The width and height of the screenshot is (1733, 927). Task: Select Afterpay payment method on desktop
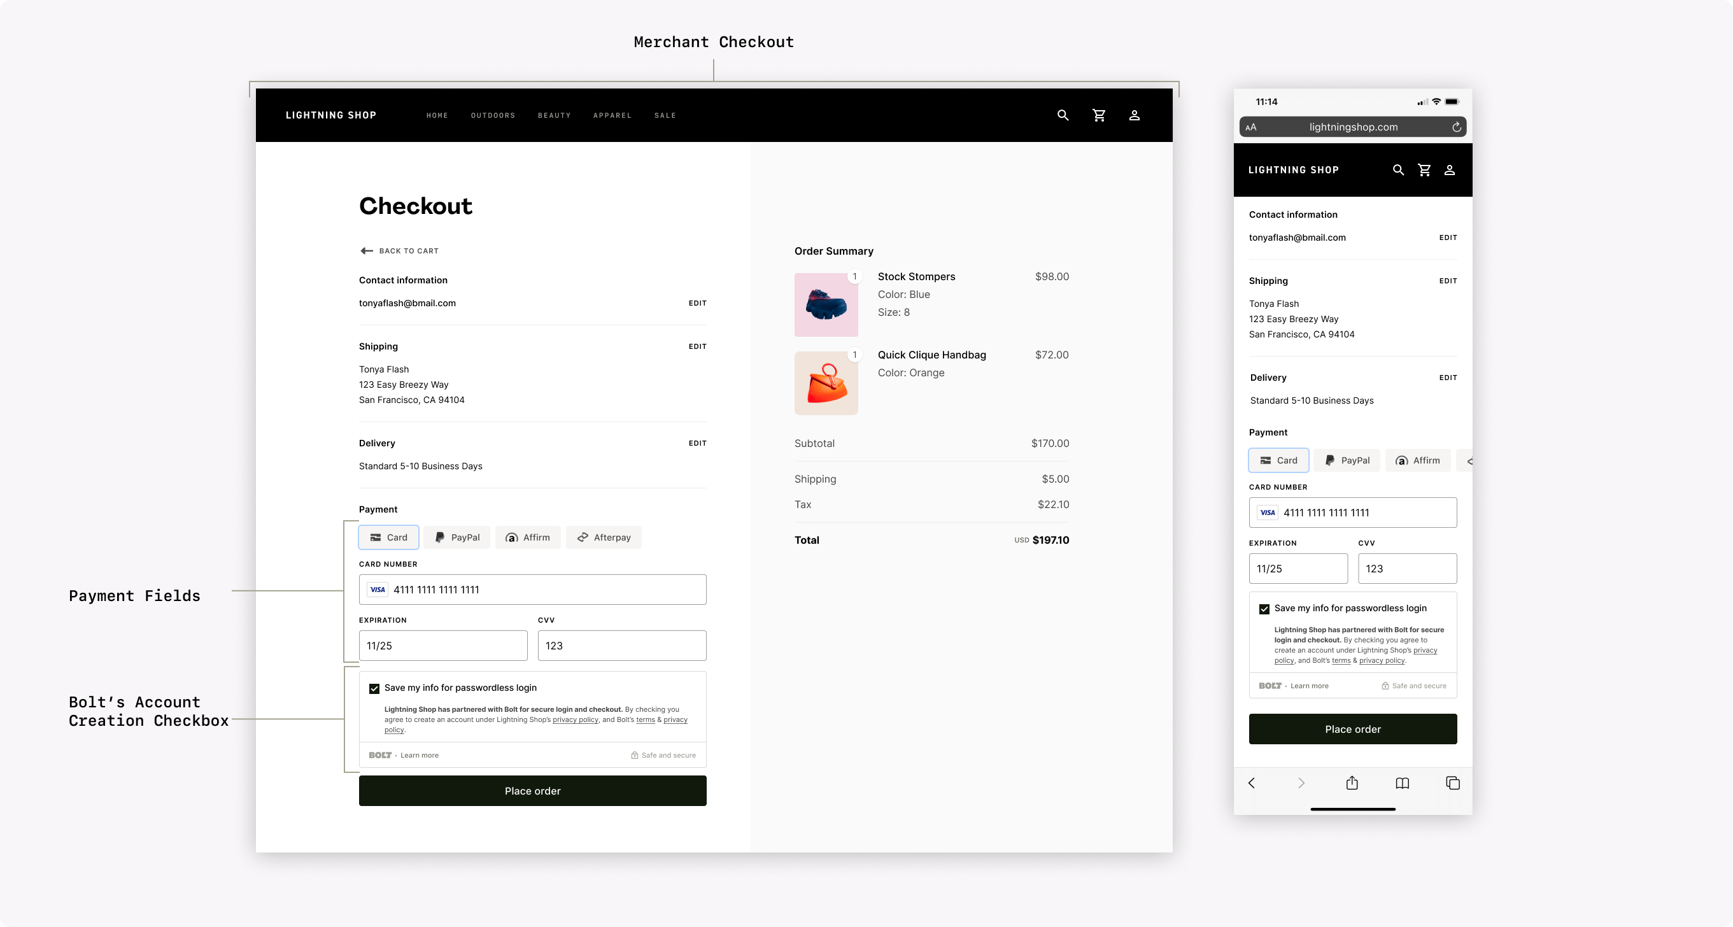[604, 537]
